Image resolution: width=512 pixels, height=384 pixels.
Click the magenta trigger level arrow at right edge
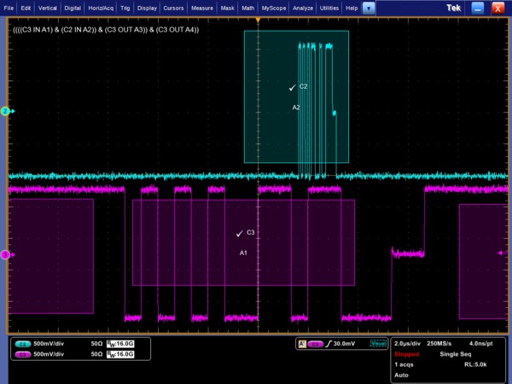[501, 253]
